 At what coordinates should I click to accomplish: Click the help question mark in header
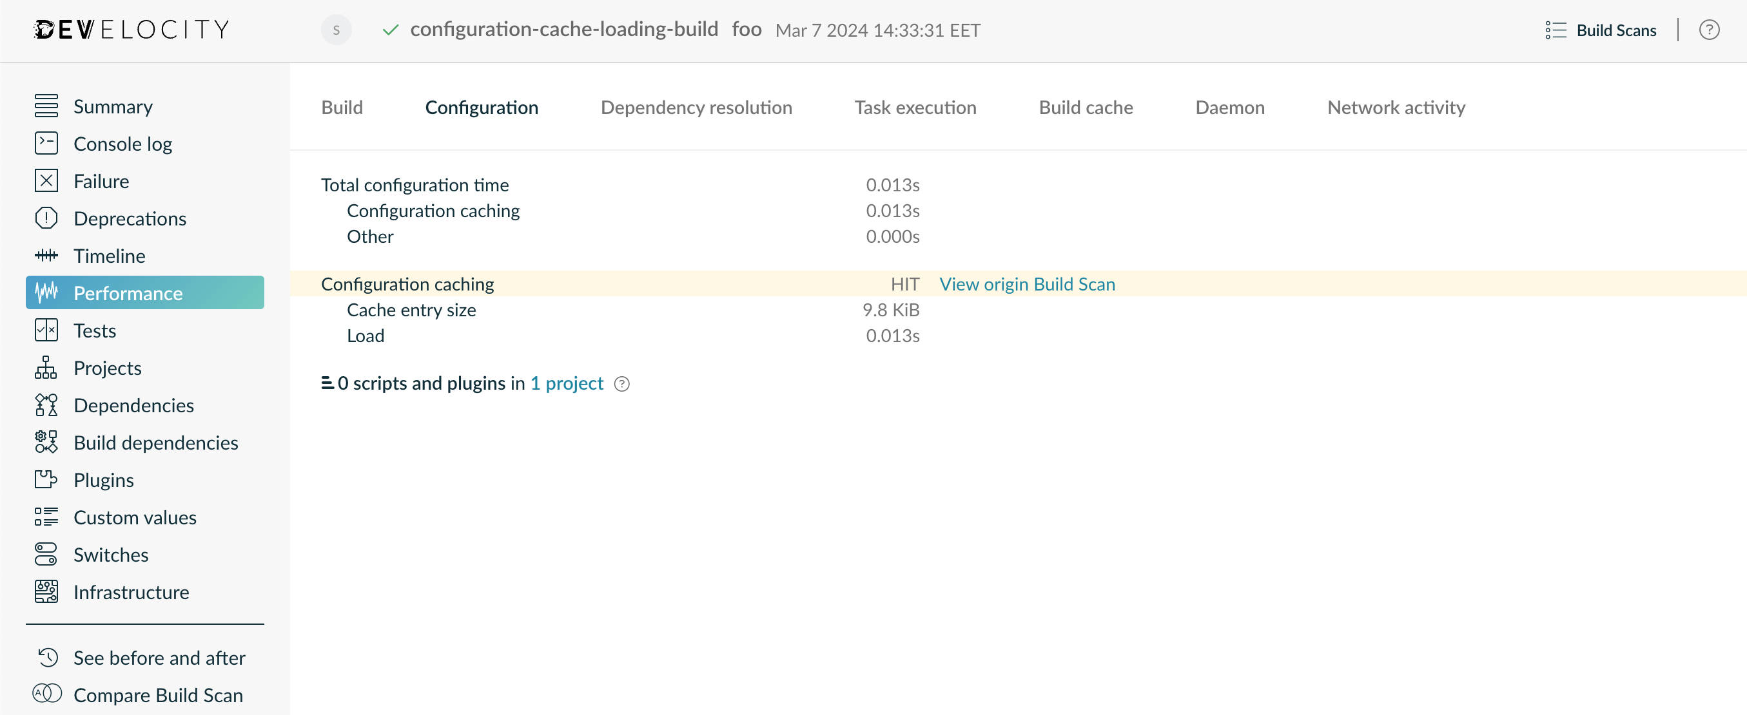1708,30
